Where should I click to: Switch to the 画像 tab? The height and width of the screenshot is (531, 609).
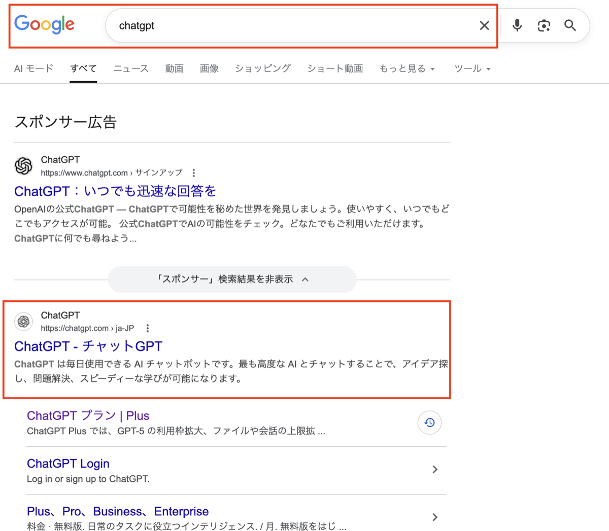click(x=209, y=68)
